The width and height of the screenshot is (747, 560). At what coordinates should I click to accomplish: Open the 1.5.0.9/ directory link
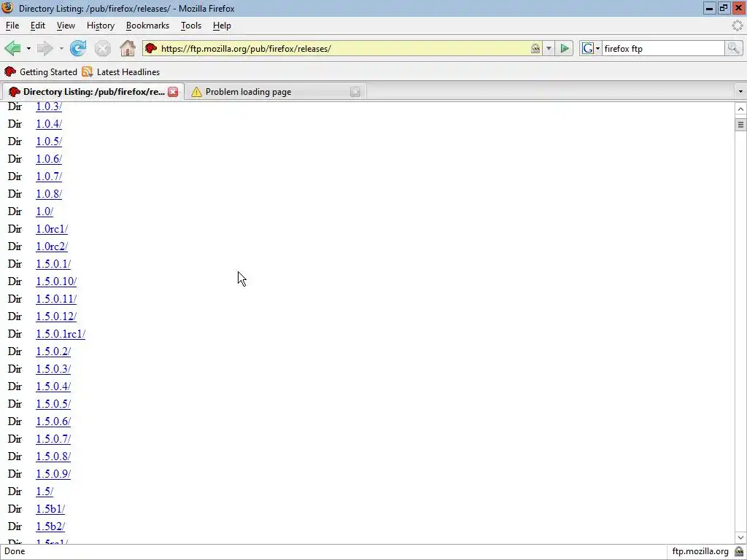pos(53,474)
